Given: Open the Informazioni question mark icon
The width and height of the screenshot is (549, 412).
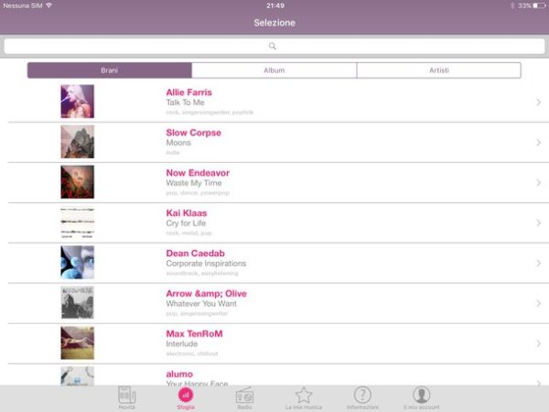Looking at the screenshot, I should pyautogui.click(x=362, y=395).
